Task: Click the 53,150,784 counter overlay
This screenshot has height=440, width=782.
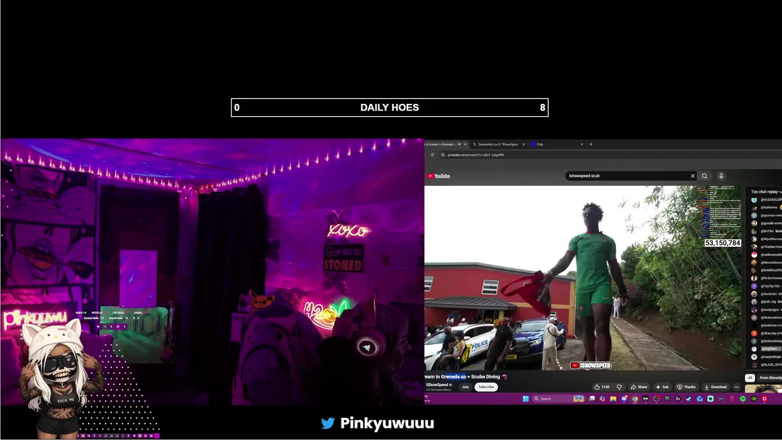Action: click(723, 243)
